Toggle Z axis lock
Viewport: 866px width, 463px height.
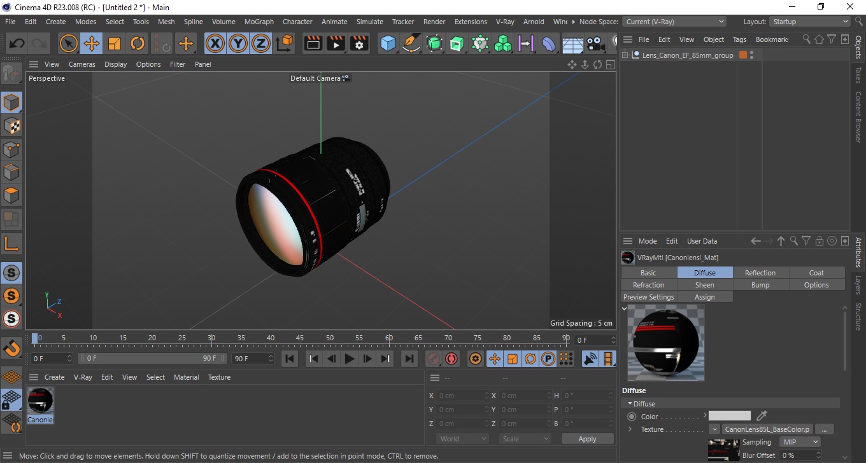[261, 43]
